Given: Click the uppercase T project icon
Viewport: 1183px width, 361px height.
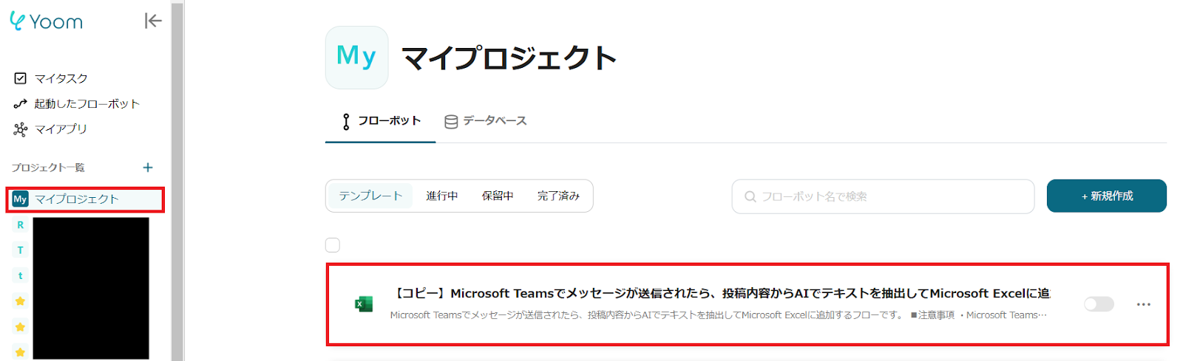Looking at the screenshot, I should coord(20,250).
